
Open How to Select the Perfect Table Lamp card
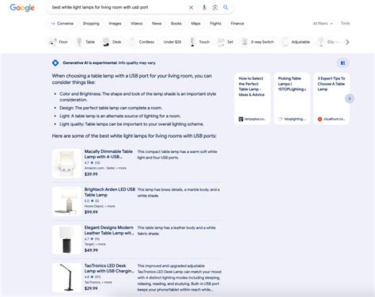tap(252, 98)
